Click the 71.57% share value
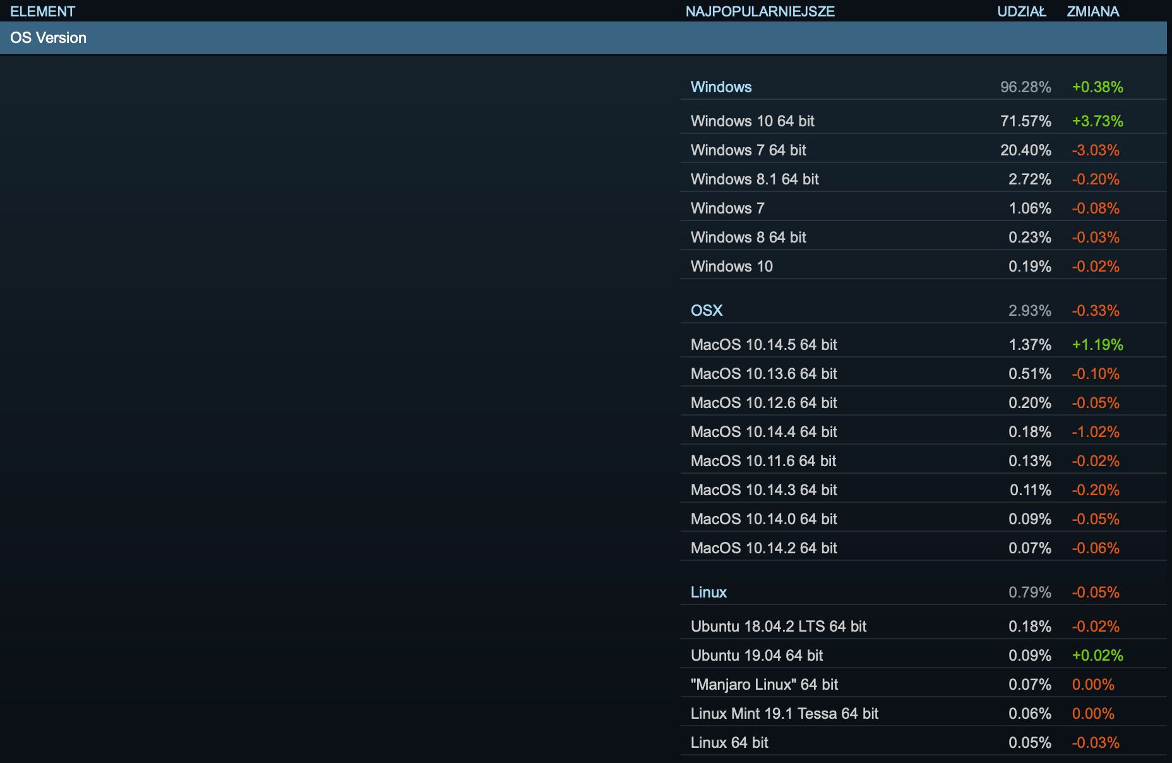1172x763 pixels. pos(1025,121)
